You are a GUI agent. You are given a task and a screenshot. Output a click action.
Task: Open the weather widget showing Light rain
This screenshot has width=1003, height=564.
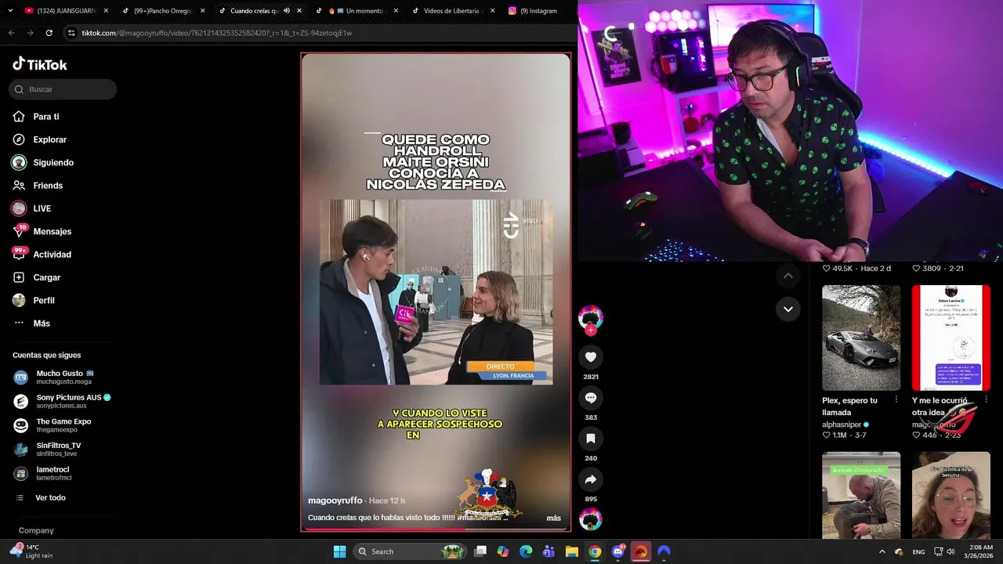[31, 551]
